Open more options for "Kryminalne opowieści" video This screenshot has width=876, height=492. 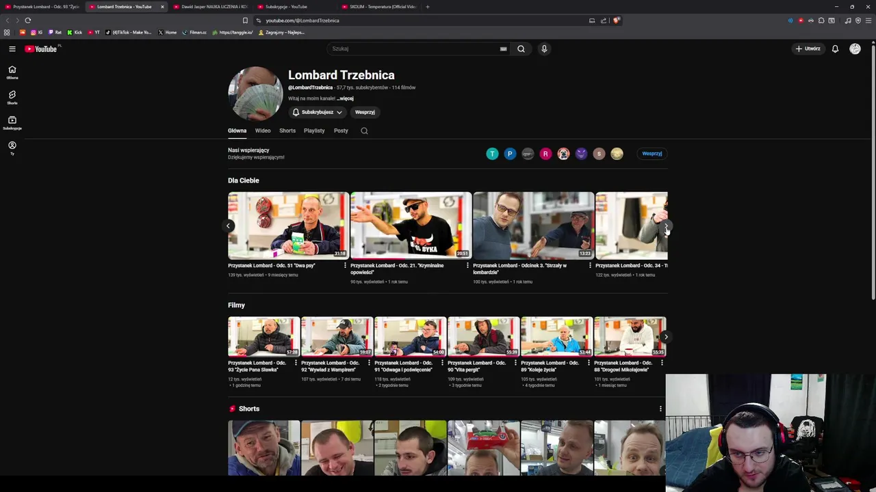pyautogui.click(x=467, y=265)
